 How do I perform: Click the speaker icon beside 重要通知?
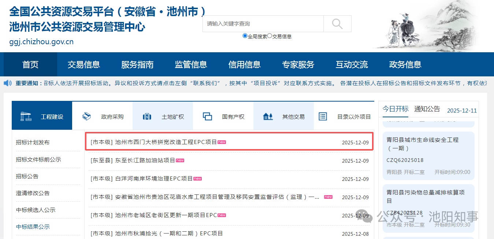point(8,83)
